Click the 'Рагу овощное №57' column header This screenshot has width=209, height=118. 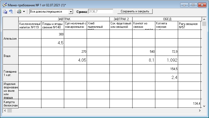[x=189, y=25]
